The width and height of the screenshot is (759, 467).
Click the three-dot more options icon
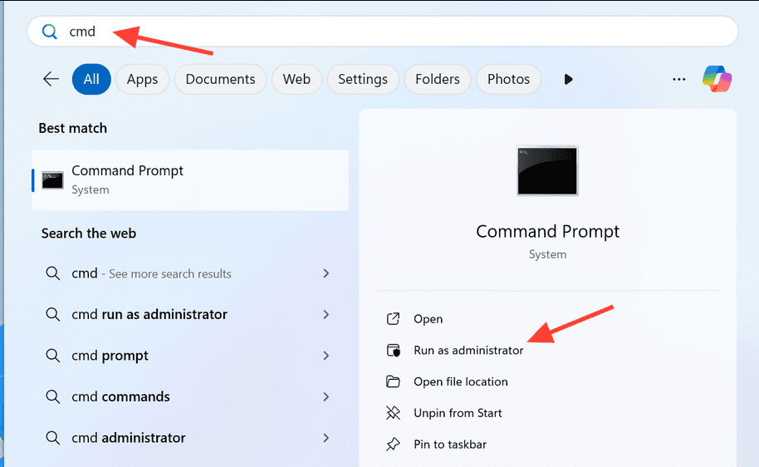point(679,79)
